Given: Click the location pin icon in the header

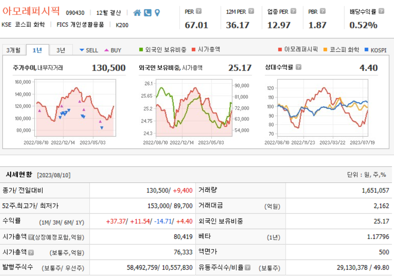Looking at the screenshot, I should [x=157, y=13].
